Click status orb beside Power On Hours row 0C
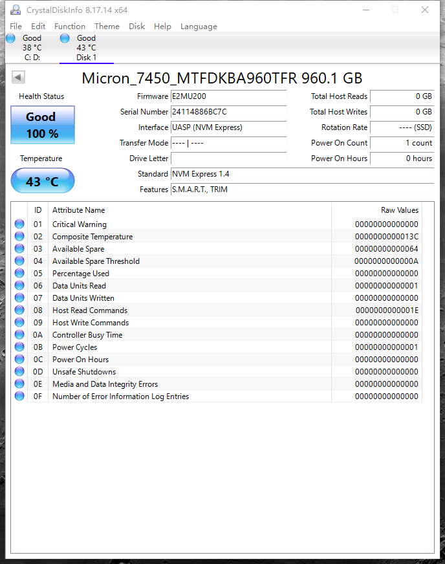 click(x=19, y=360)
